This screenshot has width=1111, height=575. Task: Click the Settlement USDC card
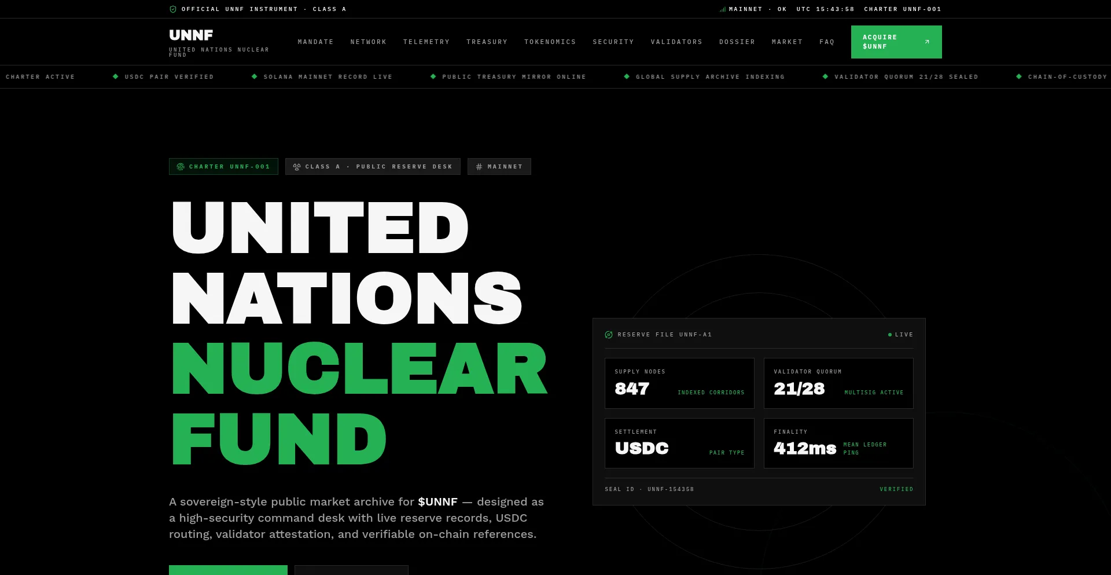click(x=679, y=444)
